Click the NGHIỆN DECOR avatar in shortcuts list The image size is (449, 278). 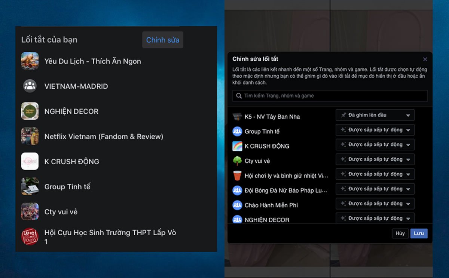tap(30, 111)
